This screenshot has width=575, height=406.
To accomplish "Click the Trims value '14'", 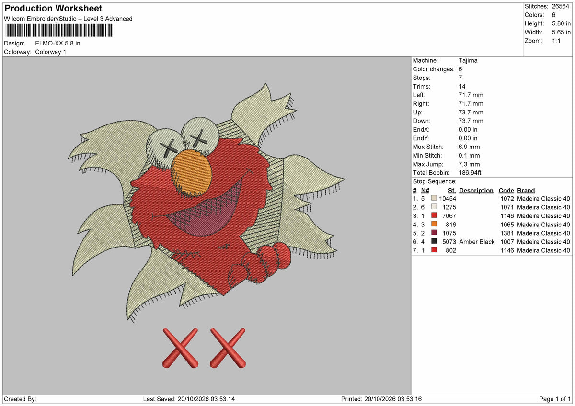I will click(x=462, y=86).
